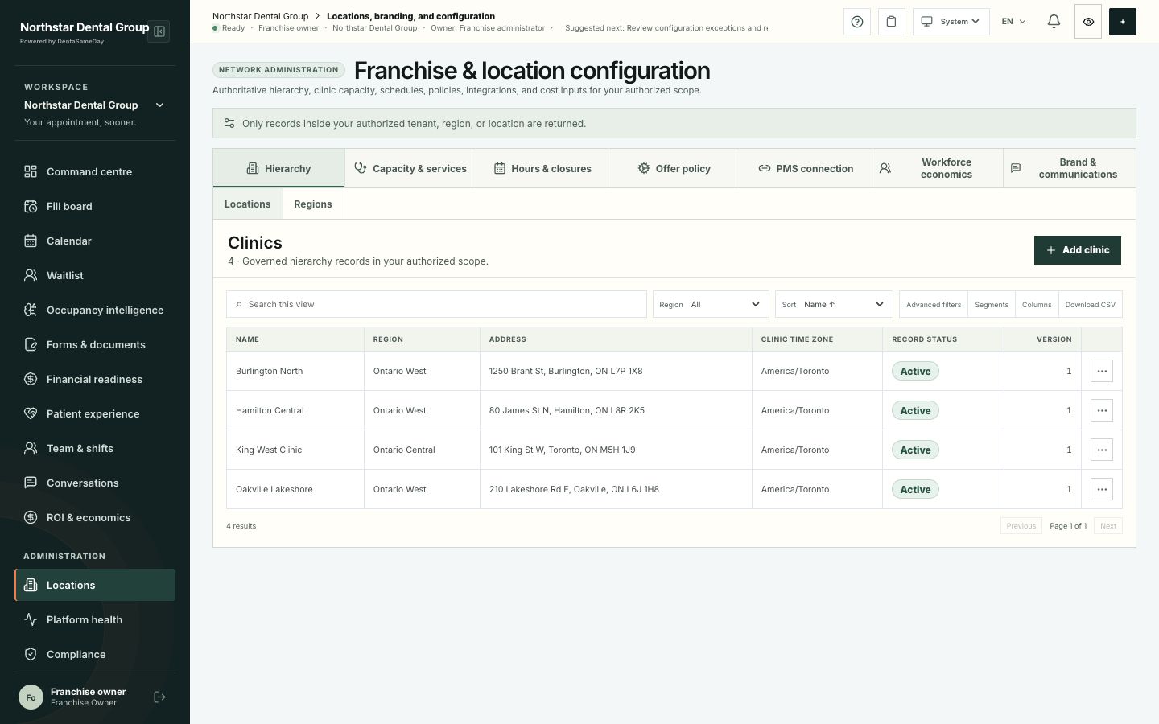Open the Sort by Name dropdown

pyautogui.click(x=834, y=304)
